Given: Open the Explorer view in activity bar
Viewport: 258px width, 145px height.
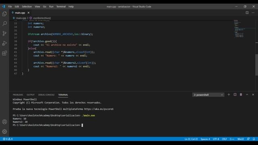Looking at the screenshot, I should pyautogui.click(x=4, y=14).
